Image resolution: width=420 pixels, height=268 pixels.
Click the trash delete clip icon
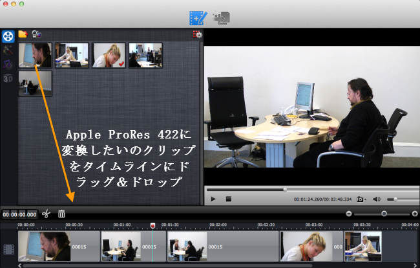pyautogui.click(x=61, y=214)
